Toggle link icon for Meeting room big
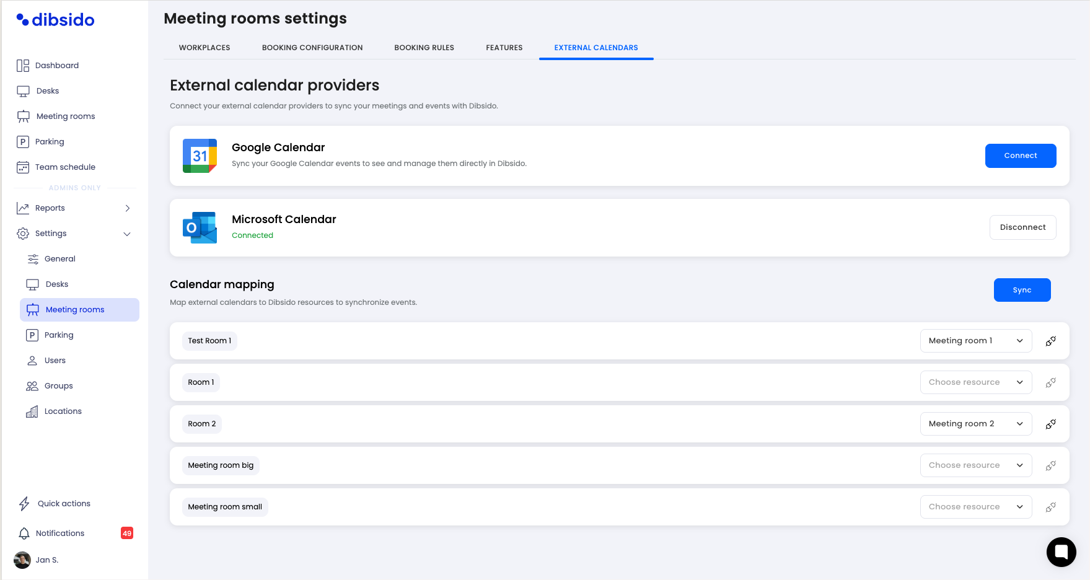Image resolution: width=1090 pixels, height=580 pixels. (1050, 465)
